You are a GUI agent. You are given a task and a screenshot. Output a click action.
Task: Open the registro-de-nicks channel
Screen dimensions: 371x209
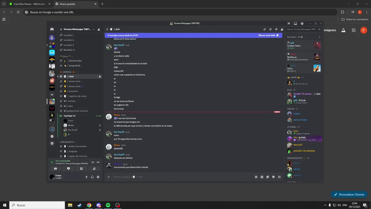click(80, 96)
